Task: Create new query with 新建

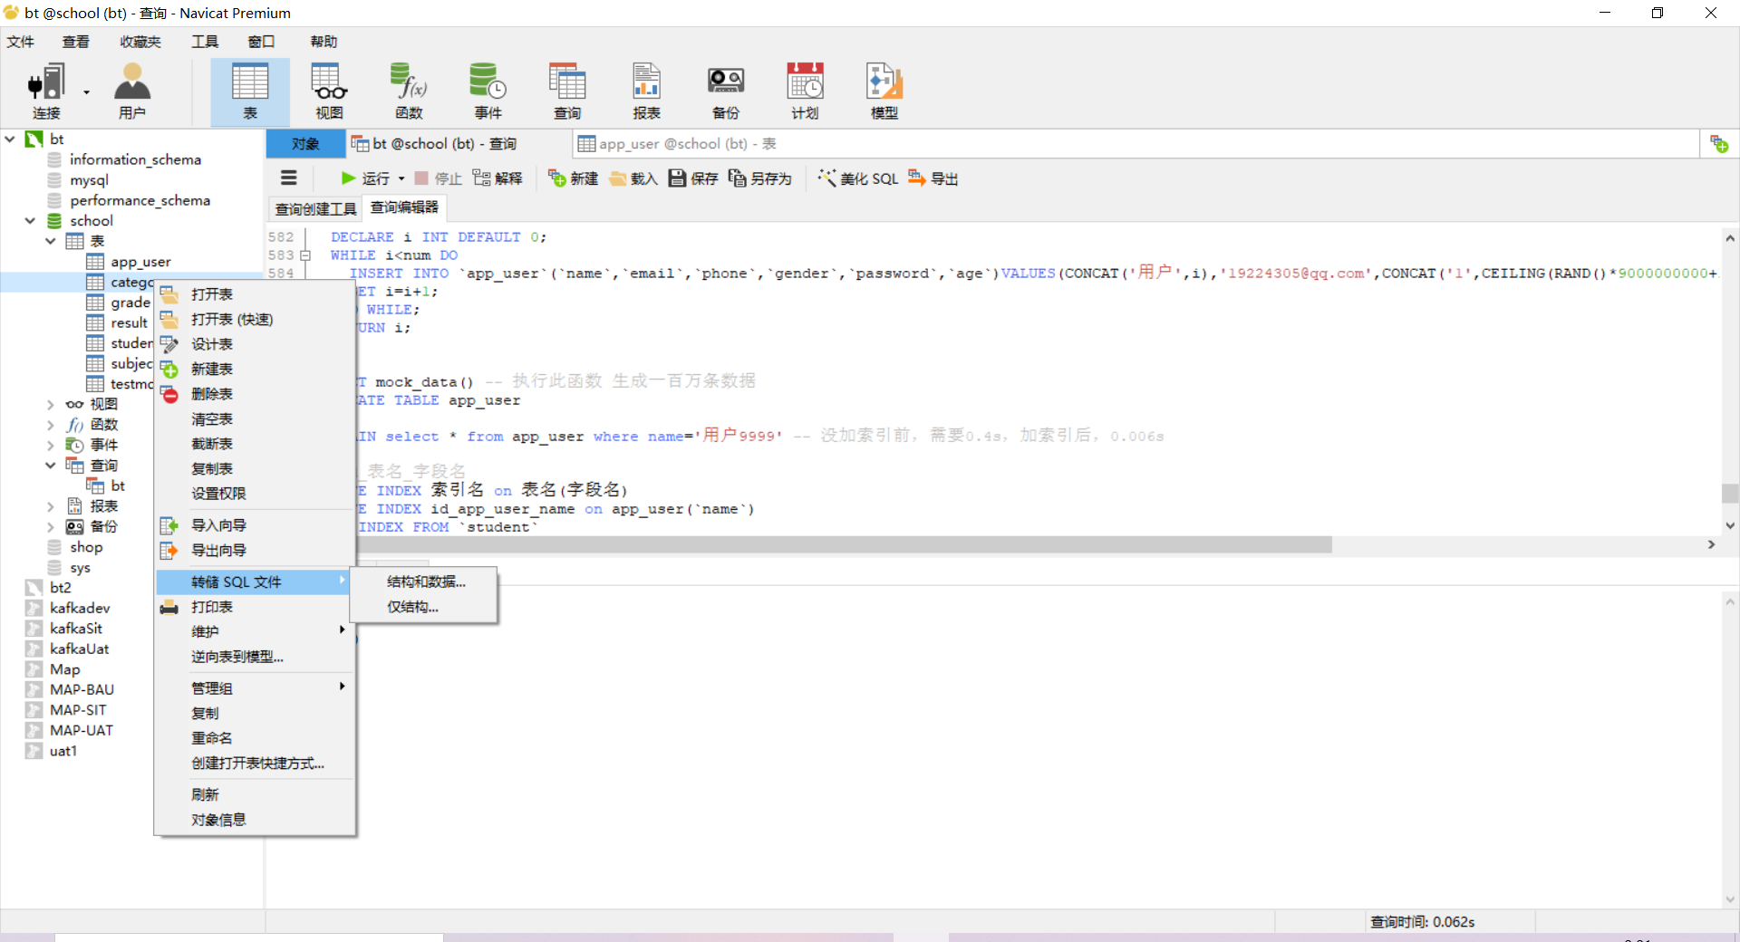Action: [x=573, y=178]
